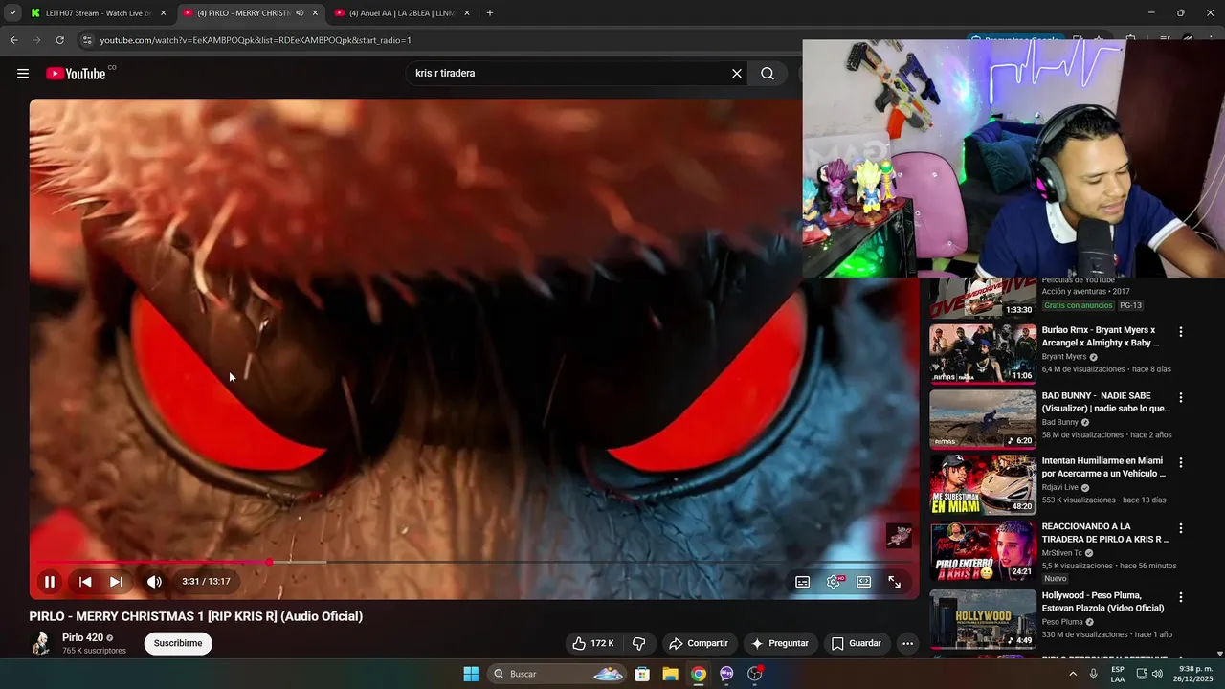This screenshot has height=689, width=1225.
Task: Open microphone tray icon
Action: 1093,674
